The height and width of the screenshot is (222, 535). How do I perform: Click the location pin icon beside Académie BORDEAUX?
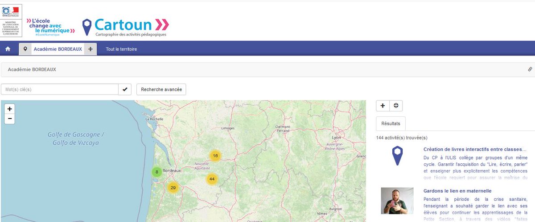(x=25, y=49)
